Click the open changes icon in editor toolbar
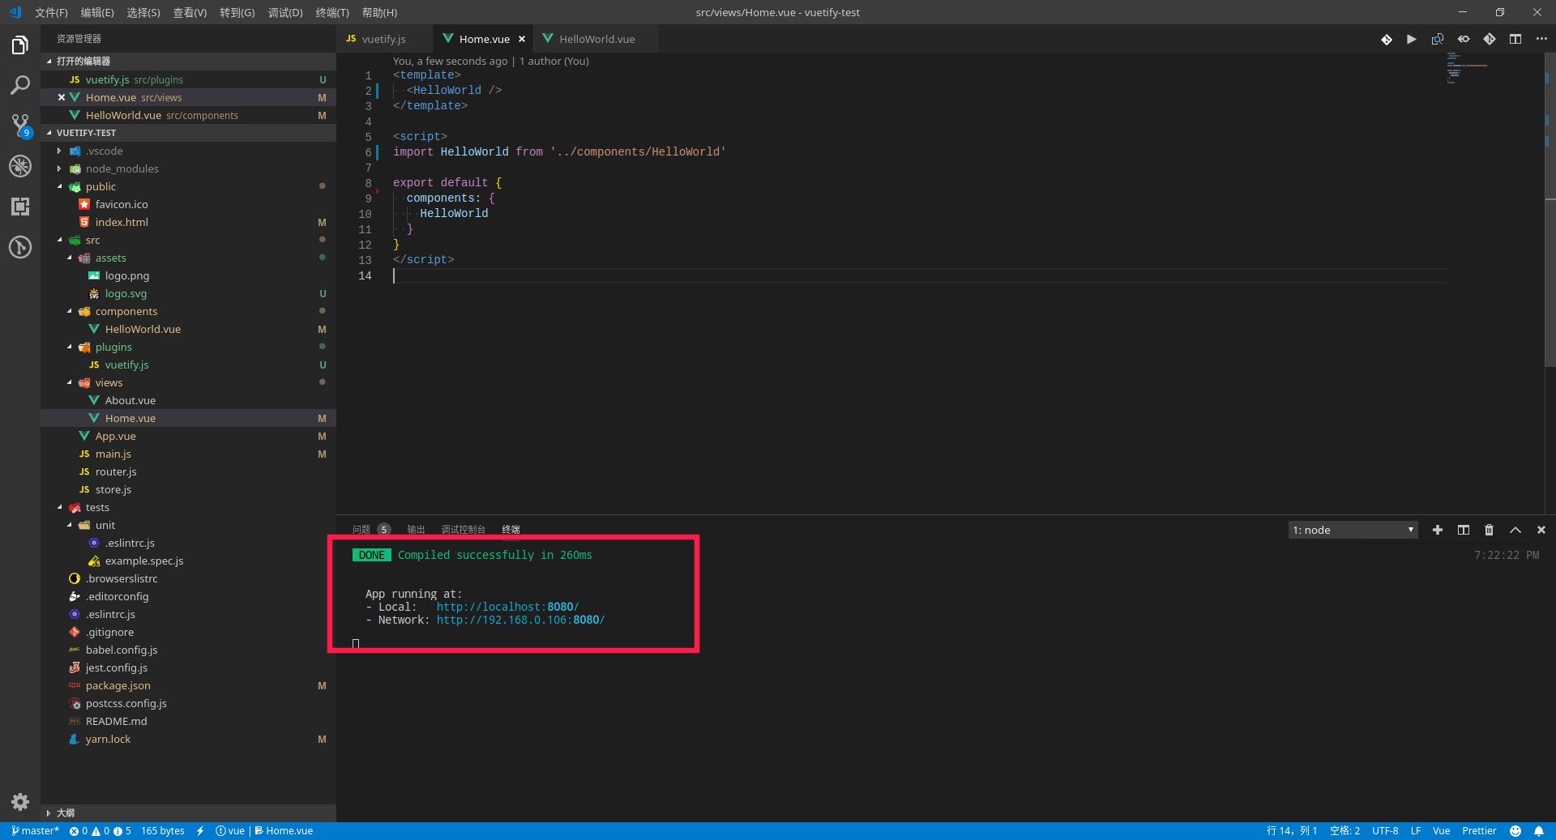The image size is (1556, 840). pyautogui.click(x=1438, y=39)
